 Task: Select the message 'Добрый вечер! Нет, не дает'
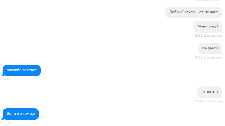(x=193, y=12)
